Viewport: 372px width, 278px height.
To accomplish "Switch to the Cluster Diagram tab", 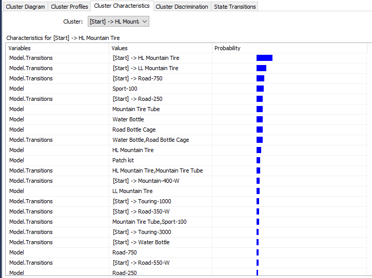I will coord(25,7).
